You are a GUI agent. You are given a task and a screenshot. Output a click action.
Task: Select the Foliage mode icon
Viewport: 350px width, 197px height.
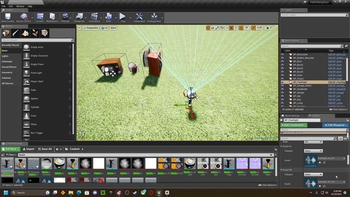(35, 33)
